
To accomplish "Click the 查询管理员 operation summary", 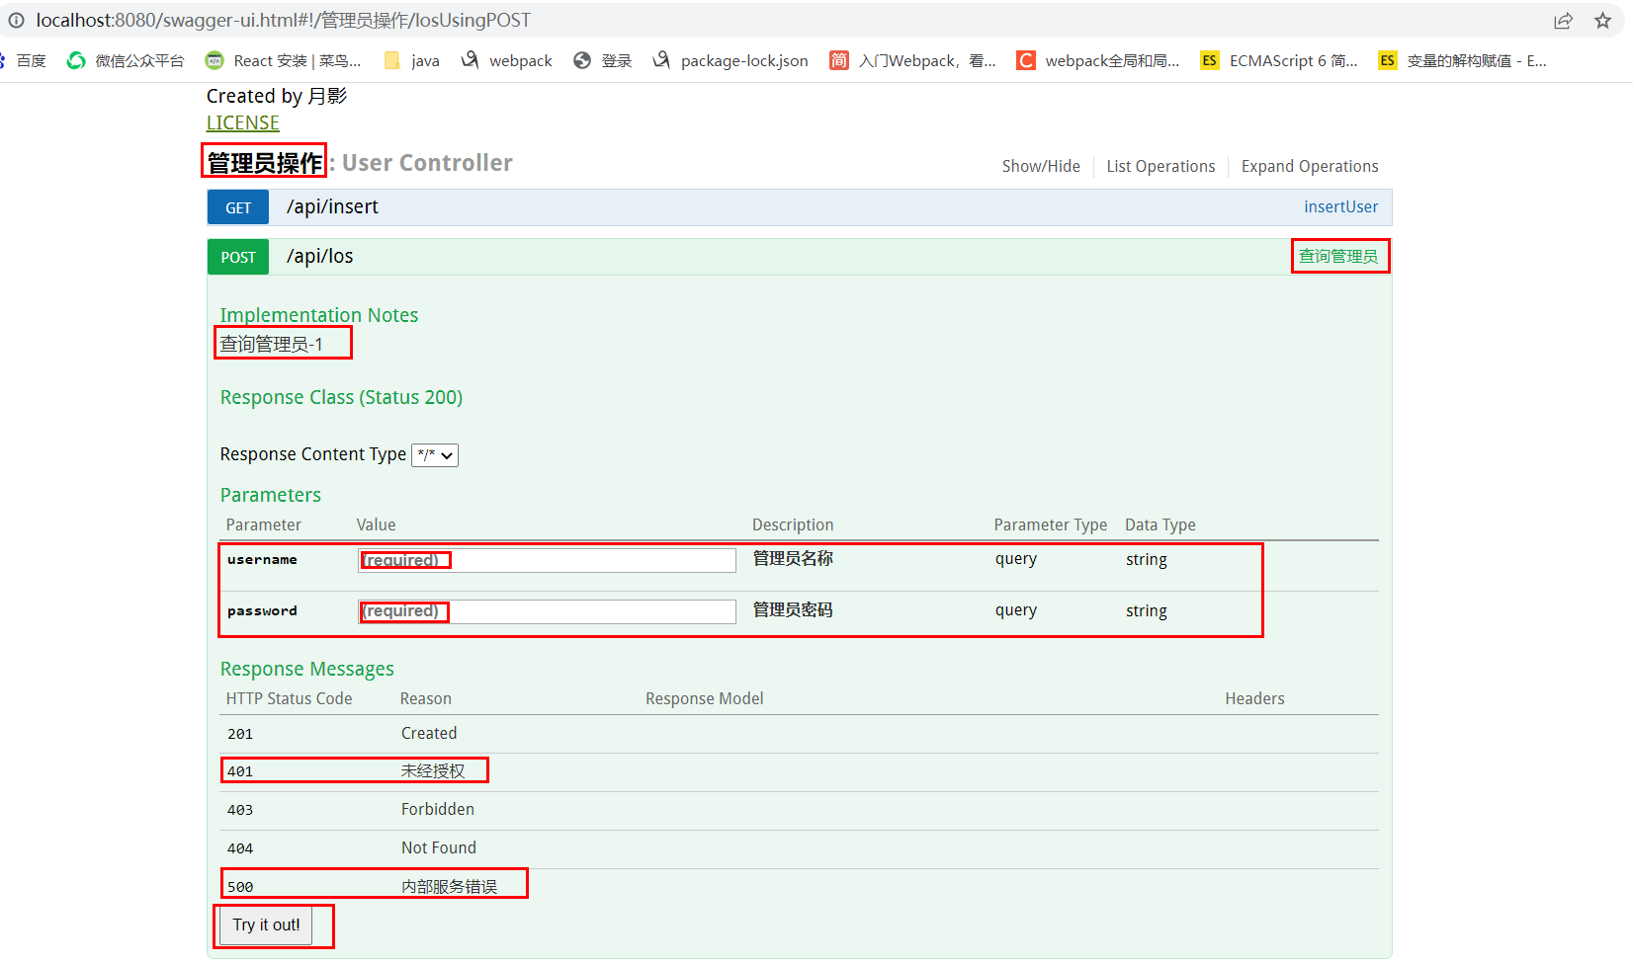I will click(1338, 257).
